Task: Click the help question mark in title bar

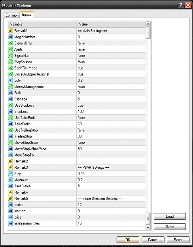Action: point(181,5)
